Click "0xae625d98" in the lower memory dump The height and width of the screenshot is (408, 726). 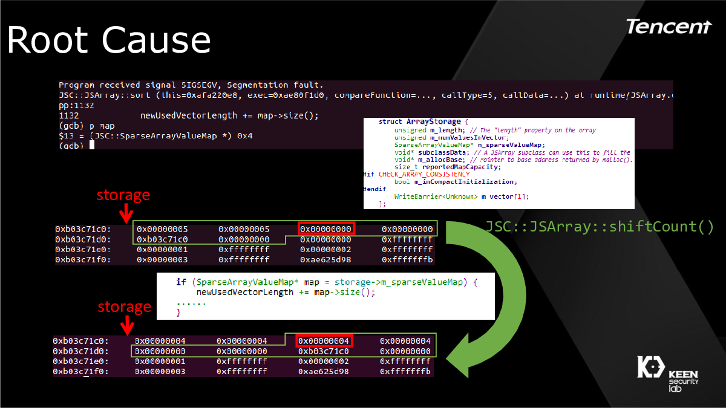[x=324, y=371]
